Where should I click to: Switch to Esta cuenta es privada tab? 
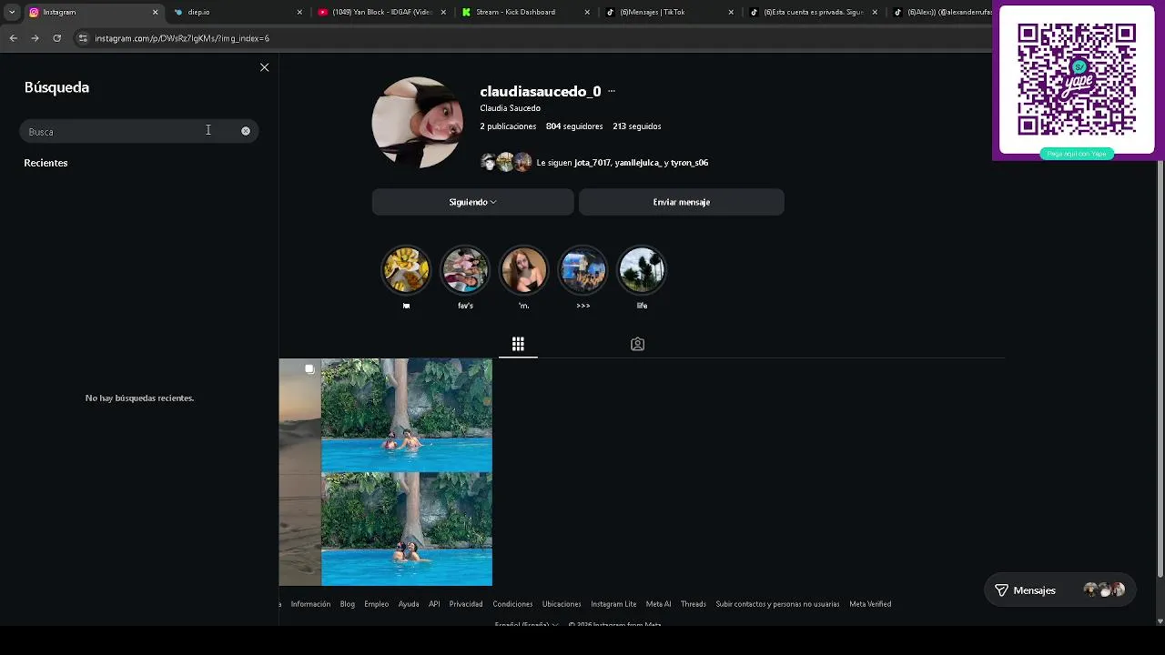[x=812, y=12]
